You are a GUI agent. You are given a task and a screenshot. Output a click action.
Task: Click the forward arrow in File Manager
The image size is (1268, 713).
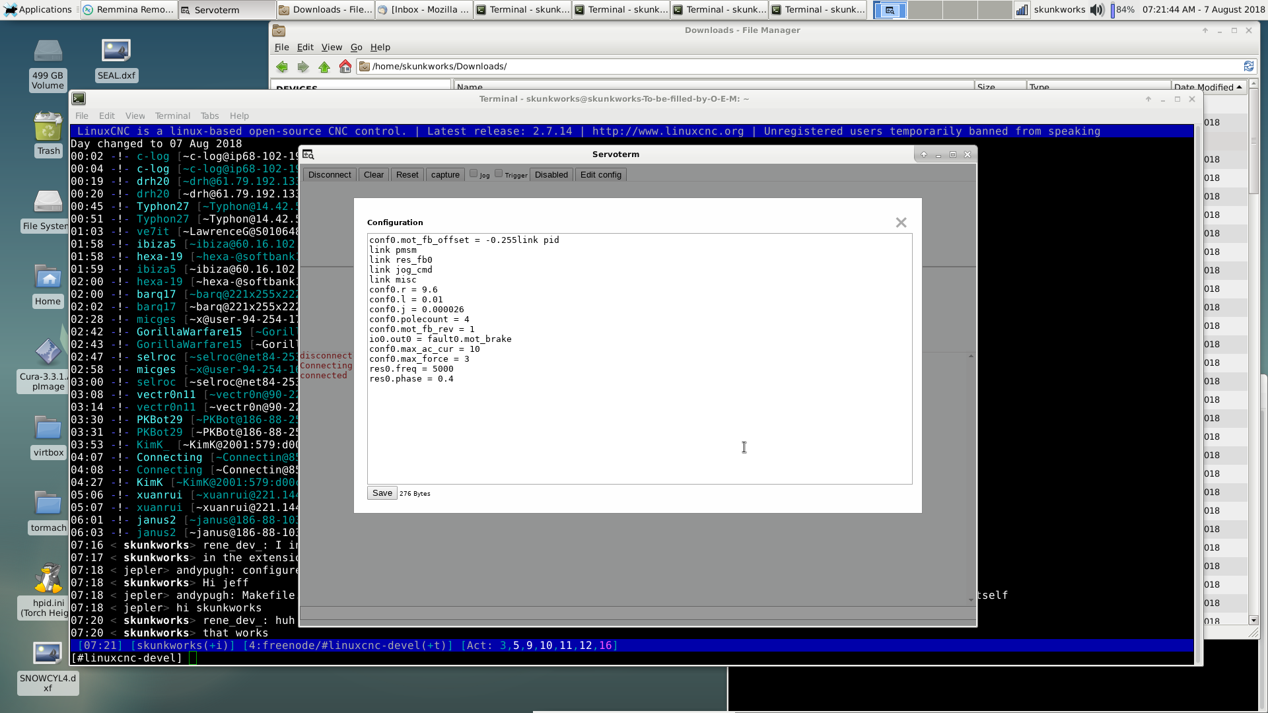(303, 66)
